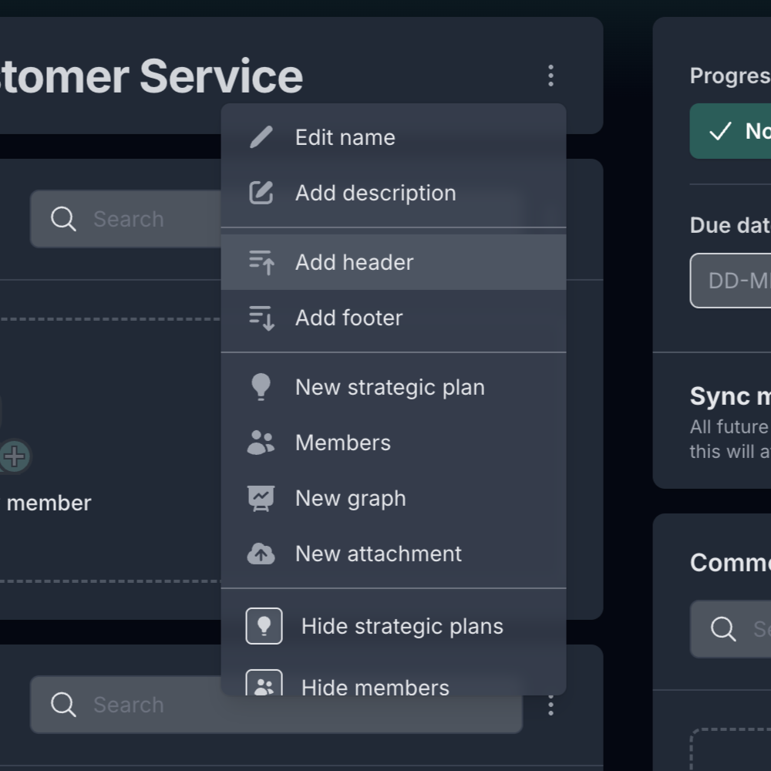
Task: Click Hide members label in menu
Action: coord(375,686)
